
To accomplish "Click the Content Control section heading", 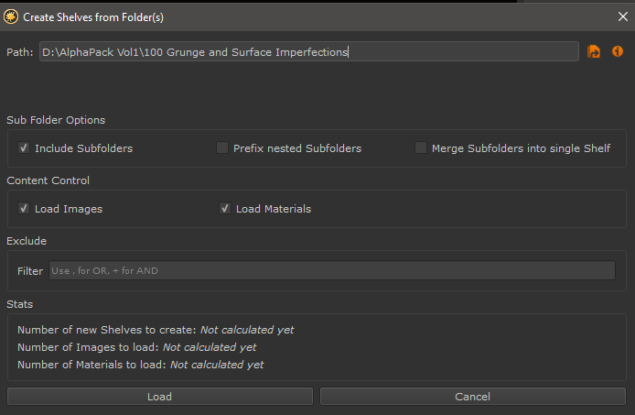I will [48, 180].
